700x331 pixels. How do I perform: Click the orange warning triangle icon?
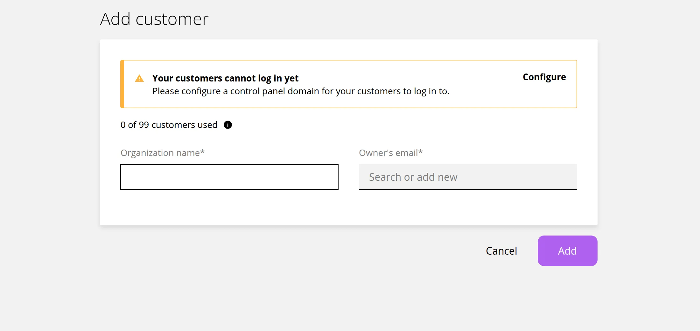click(x=139, y=78)
